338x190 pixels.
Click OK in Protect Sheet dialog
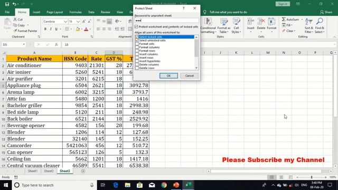click(168, 75)
